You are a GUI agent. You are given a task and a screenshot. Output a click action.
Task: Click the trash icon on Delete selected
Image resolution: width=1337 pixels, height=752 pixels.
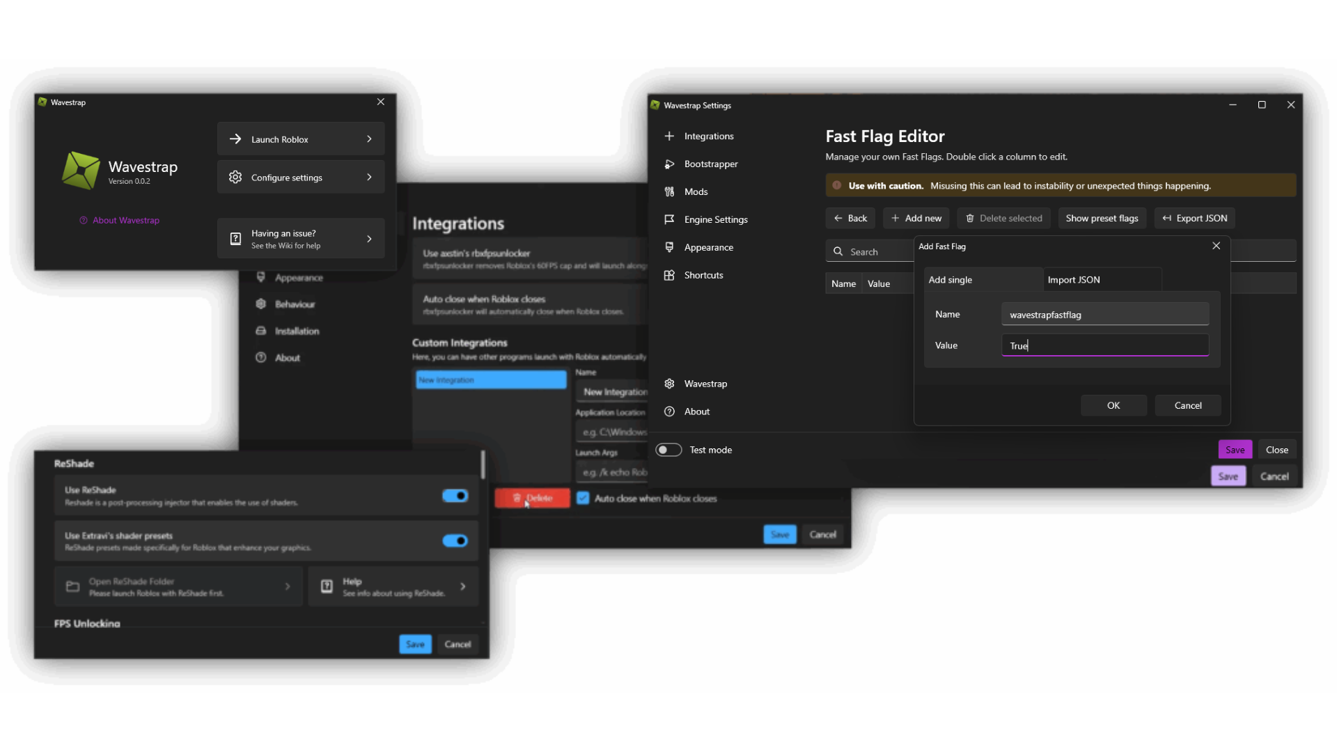(x=970, y=218)
